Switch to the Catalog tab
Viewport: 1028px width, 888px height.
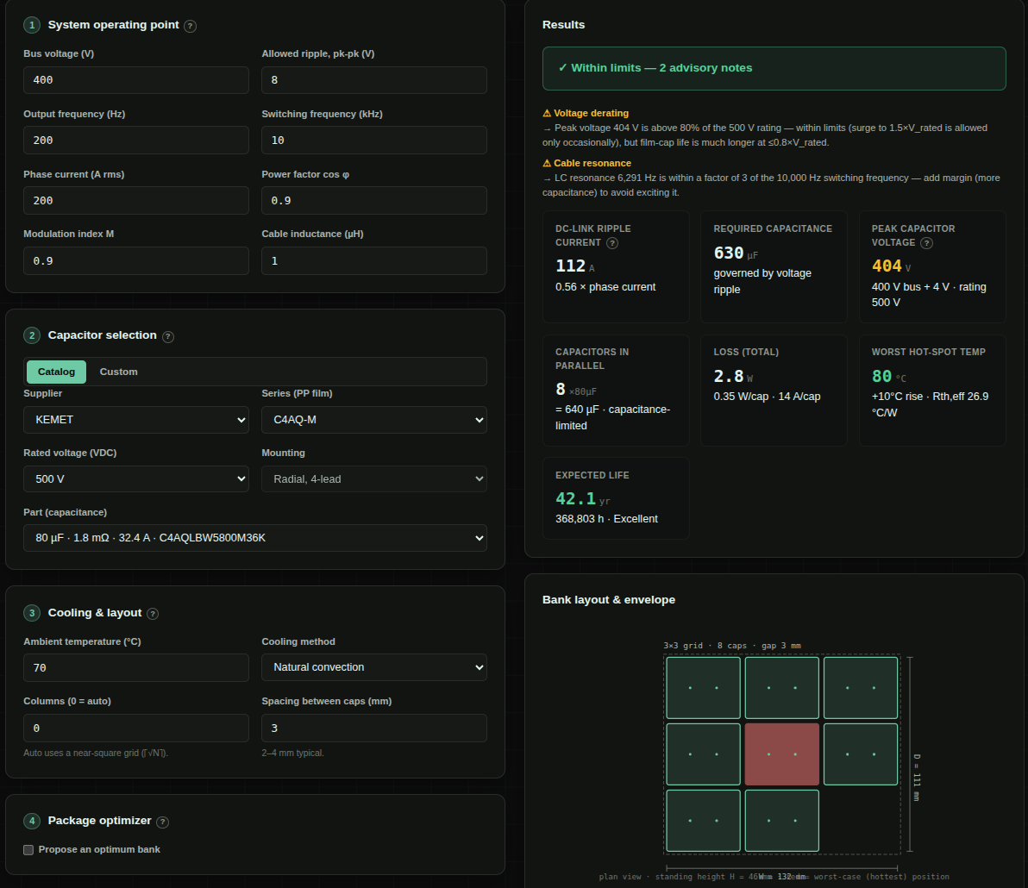[56, 372]
